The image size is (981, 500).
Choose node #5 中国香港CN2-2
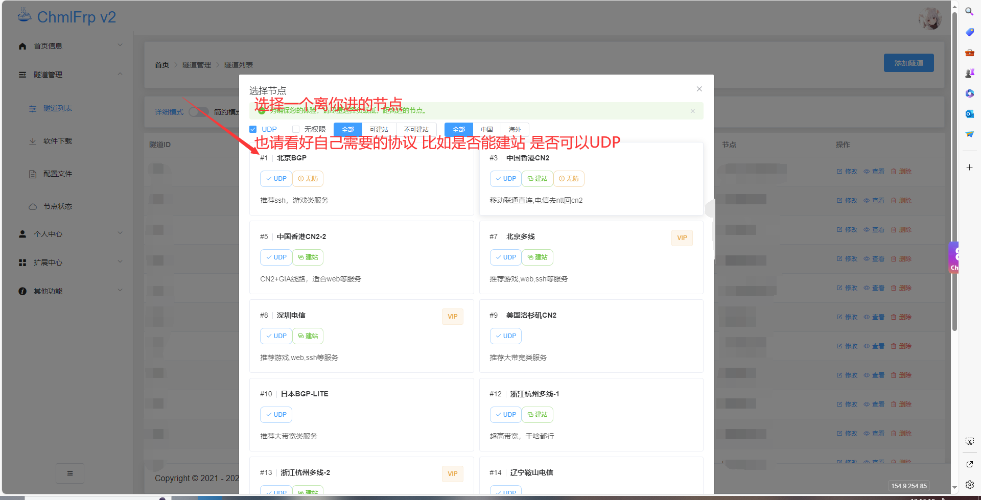[x=362, y=257]
